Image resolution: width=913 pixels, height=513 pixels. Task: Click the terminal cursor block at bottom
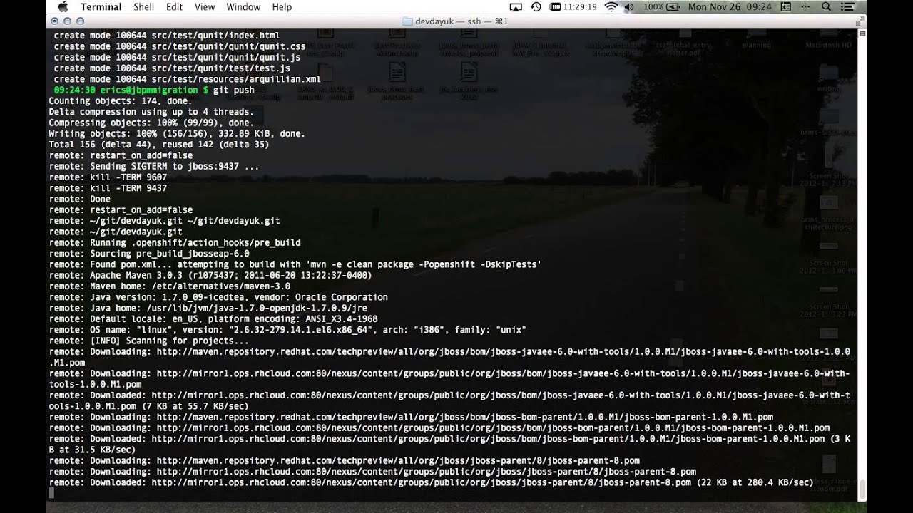tap(51, 493)
